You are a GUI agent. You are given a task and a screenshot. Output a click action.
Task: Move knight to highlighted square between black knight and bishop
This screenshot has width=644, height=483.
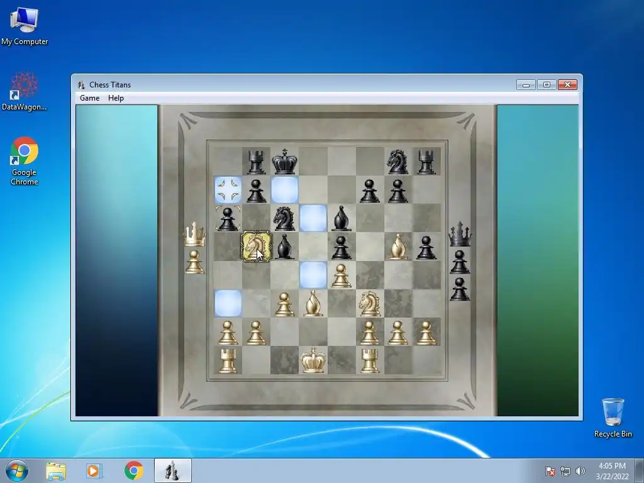tap(313, 218)
